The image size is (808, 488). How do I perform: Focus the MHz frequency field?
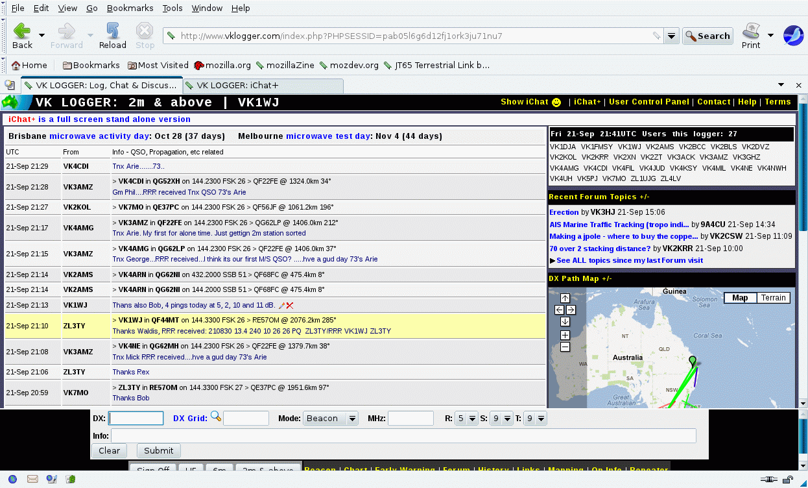[411, 418]
